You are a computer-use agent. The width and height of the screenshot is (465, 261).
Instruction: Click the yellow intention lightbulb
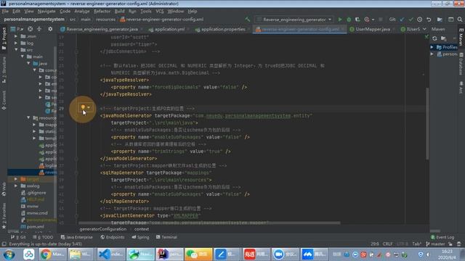(x=83, y=107)
